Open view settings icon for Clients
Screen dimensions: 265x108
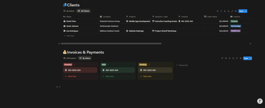236,11
